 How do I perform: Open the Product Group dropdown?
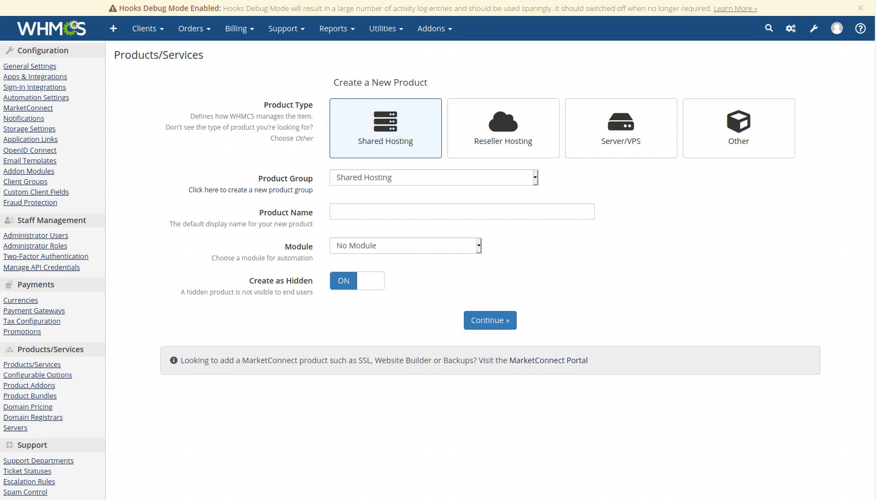434,177
